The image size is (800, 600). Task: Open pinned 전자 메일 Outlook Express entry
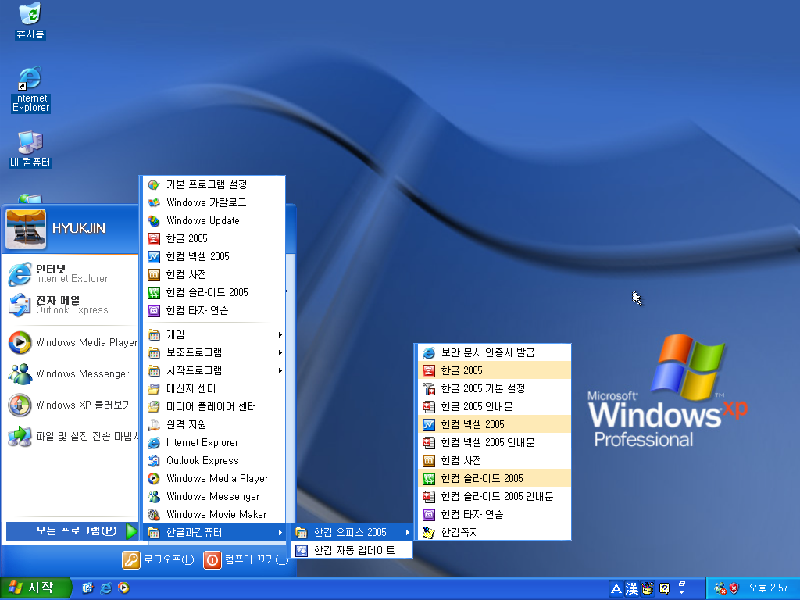[71, 305]
